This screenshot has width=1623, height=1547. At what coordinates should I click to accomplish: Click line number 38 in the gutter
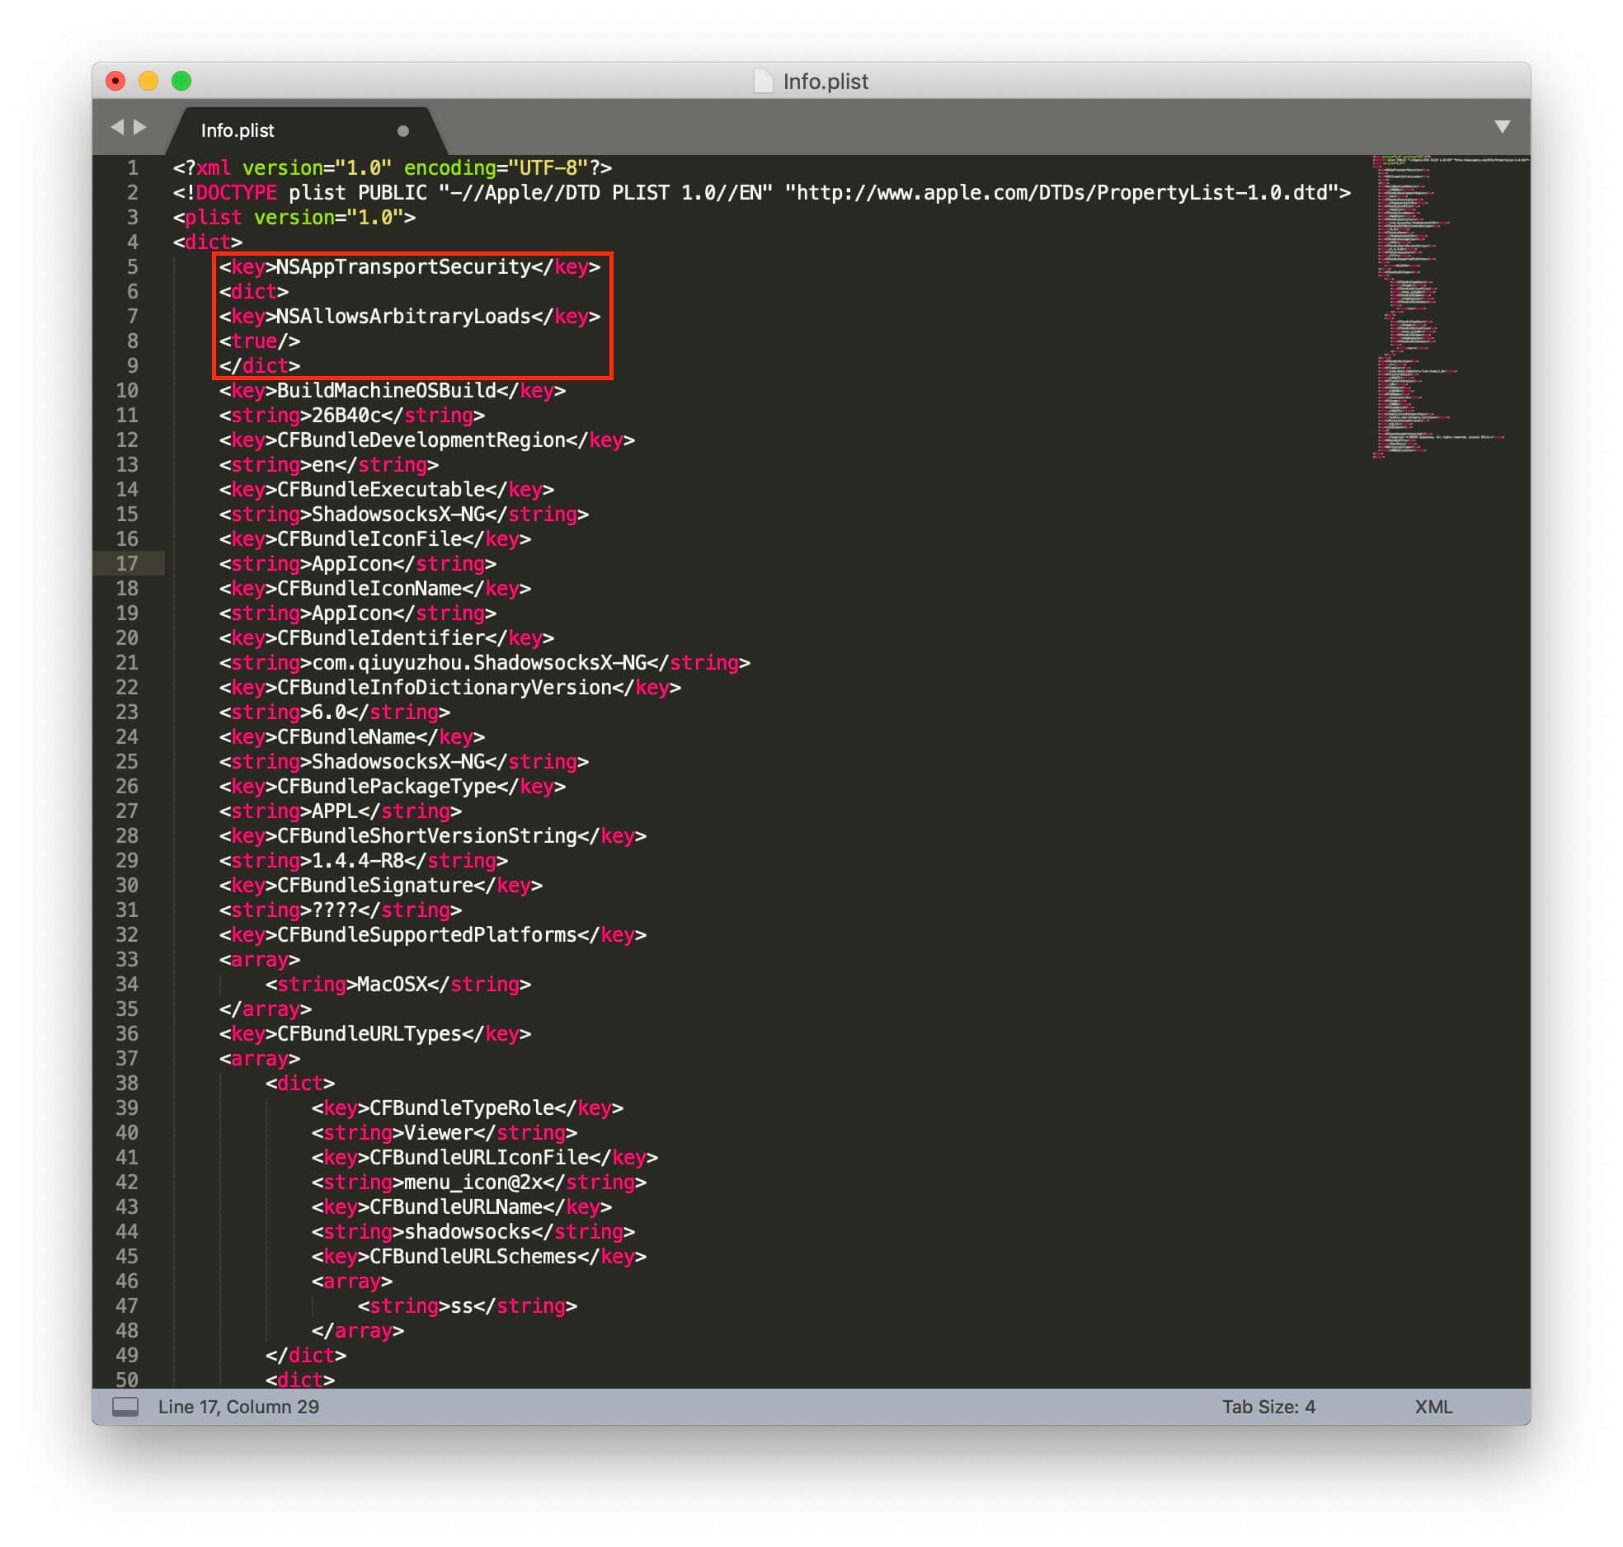point(127,1083)
